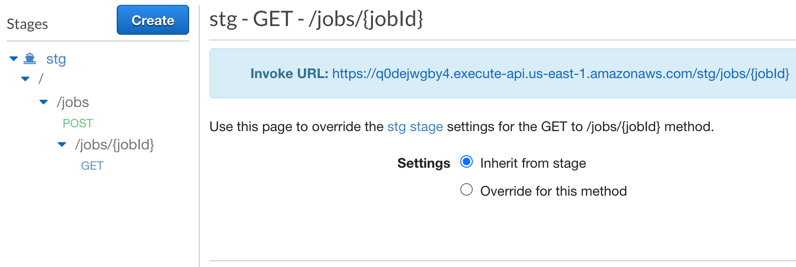Click the Stages panel heading
This screenshot has width=796, height=267.
(27, 24)
